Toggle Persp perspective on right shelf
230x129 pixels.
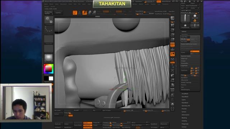point(172,44)
